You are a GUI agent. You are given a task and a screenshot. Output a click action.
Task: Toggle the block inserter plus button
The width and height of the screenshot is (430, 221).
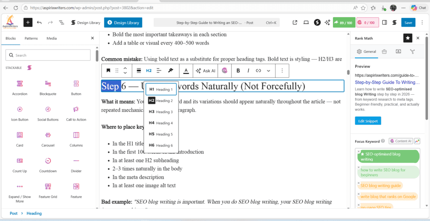click(28, 23)
